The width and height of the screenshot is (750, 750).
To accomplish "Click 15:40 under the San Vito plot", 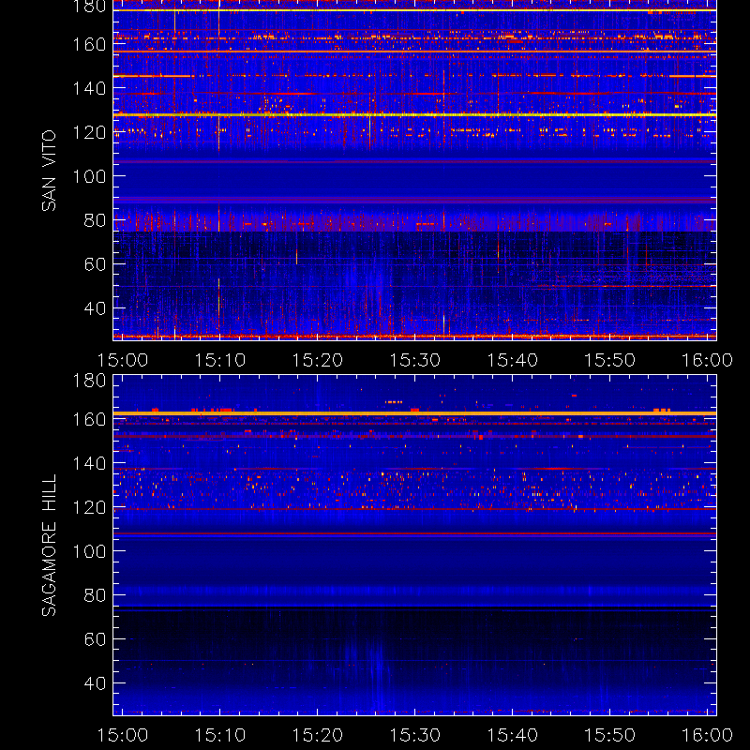I will tap(512, 360).
